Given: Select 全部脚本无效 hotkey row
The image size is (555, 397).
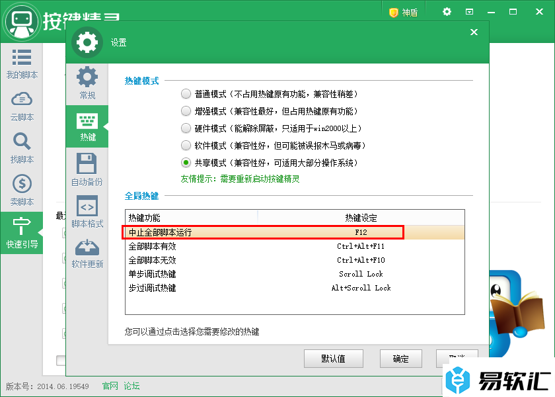Looking at the screenshot, I should (295, 260).
